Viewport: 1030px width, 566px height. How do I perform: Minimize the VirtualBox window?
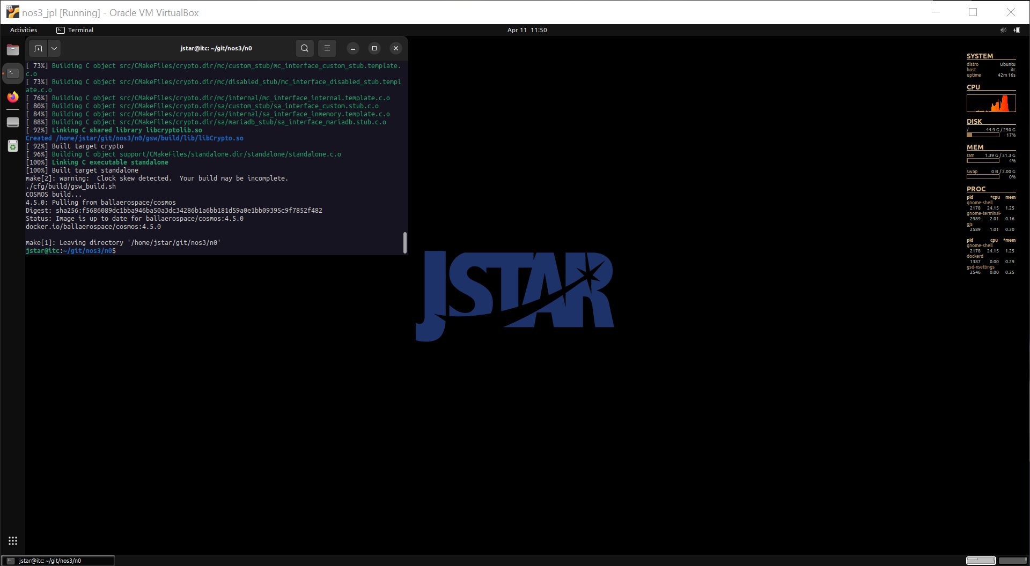936,12
